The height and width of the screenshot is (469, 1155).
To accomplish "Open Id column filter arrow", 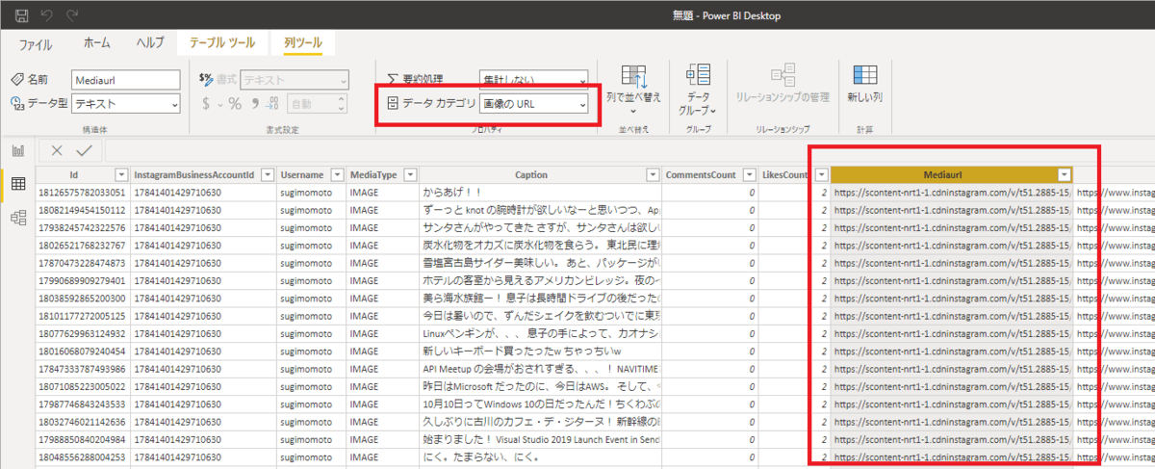I will point(120,174).
